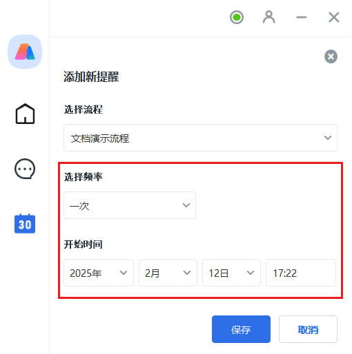
Task: Open the chat bubble icon
Action: coord(25,169)
